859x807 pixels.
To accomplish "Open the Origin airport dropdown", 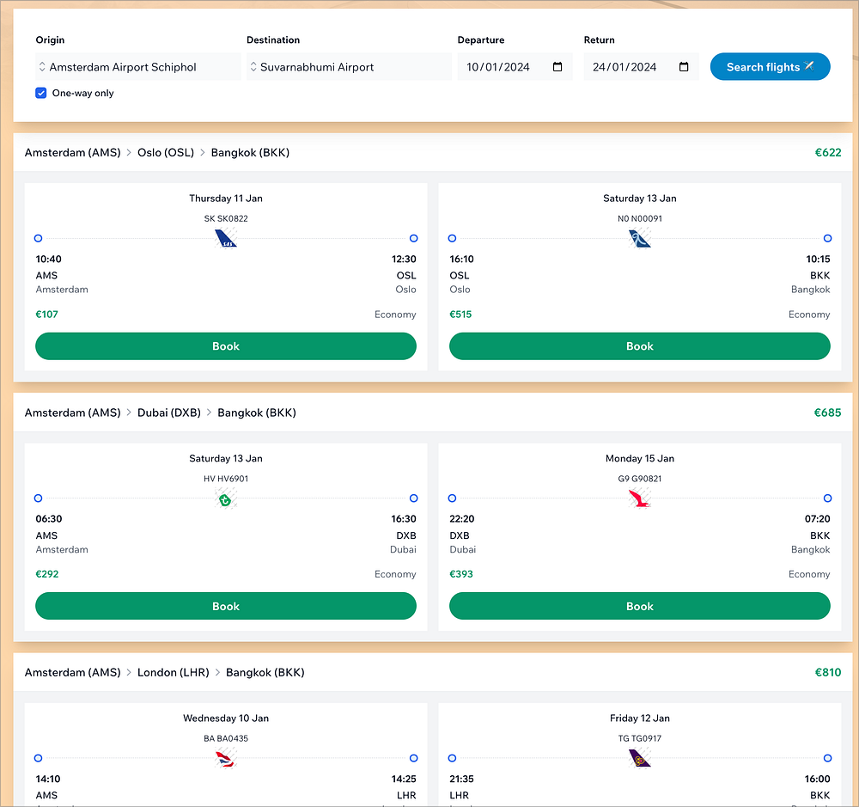I will coord(138,67).
